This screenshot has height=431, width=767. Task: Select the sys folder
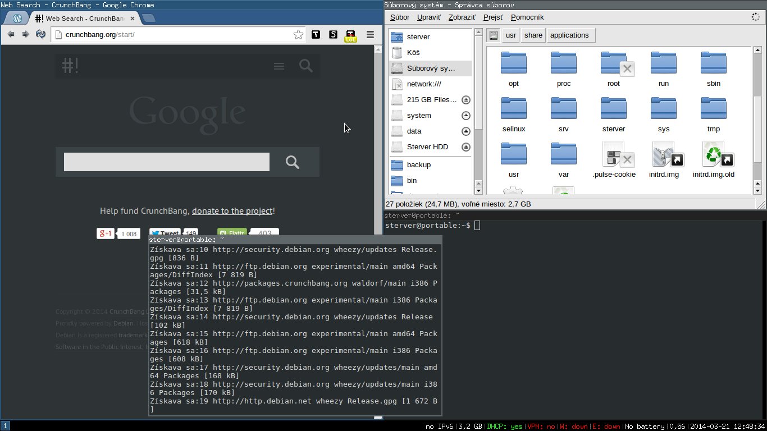(664, 109)
